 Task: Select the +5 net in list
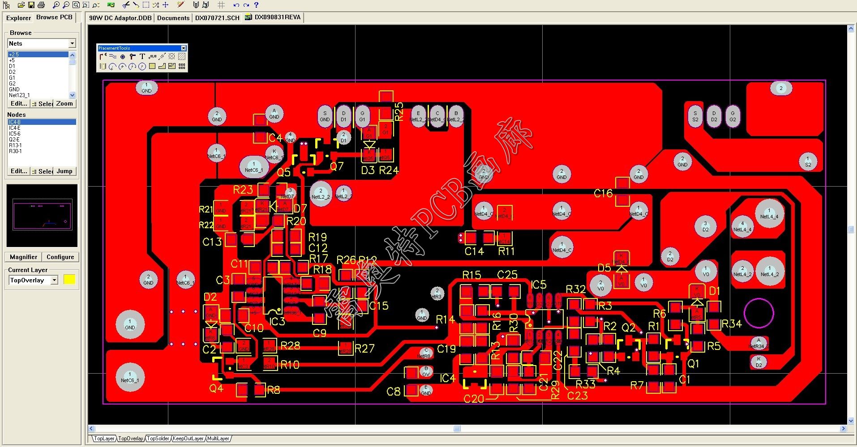pyautogui.click(x=38, y=60)
